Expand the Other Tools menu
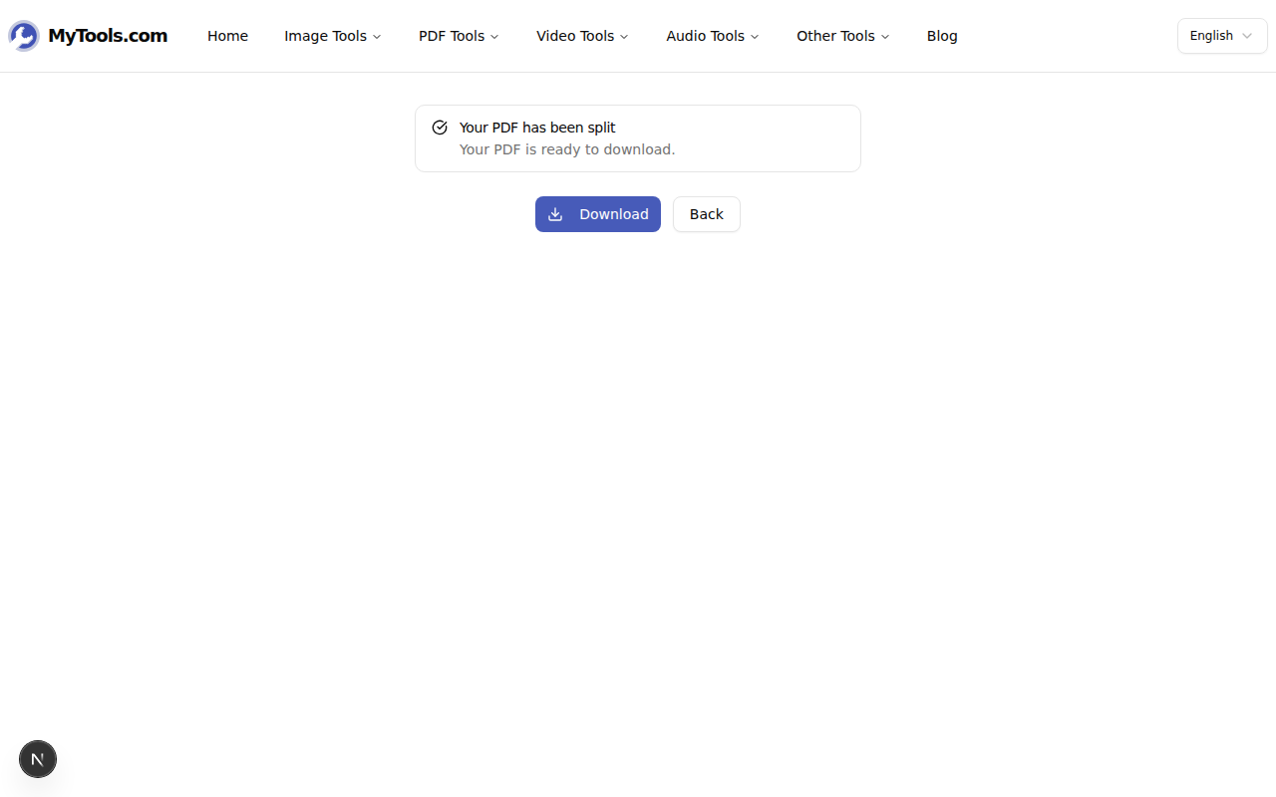The height and width of the screenshot is (797, 1276). click(x=842, y=36)
